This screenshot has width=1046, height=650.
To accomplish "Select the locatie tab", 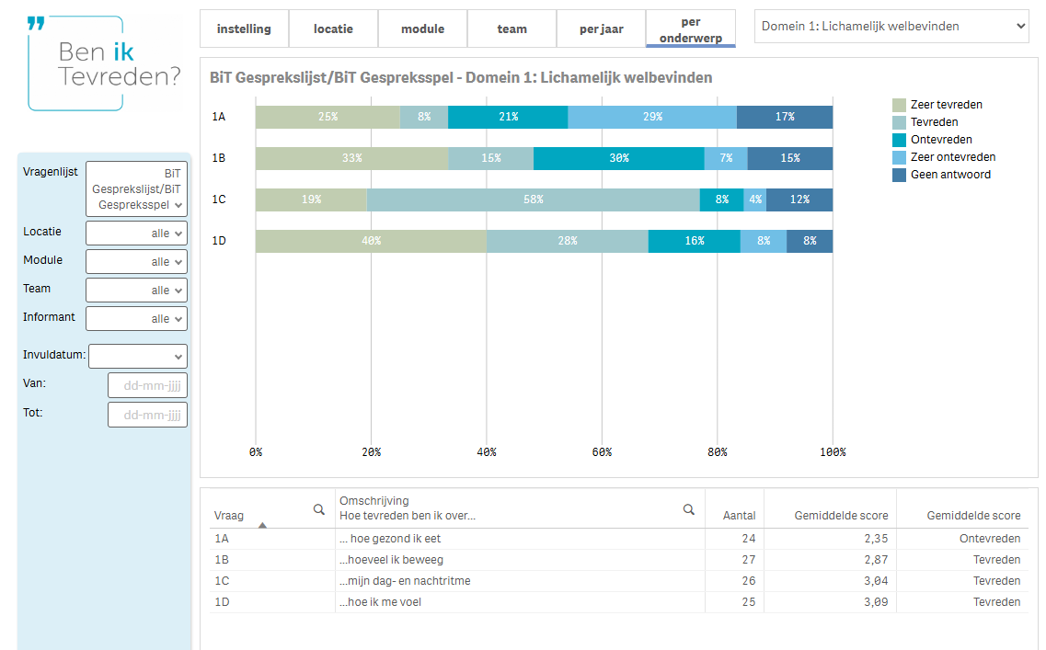I will point(333,29).
